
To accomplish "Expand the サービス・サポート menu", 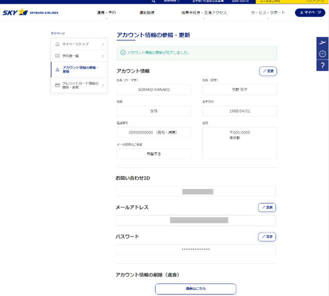I will pyautogui.click(x=268, y=13).
